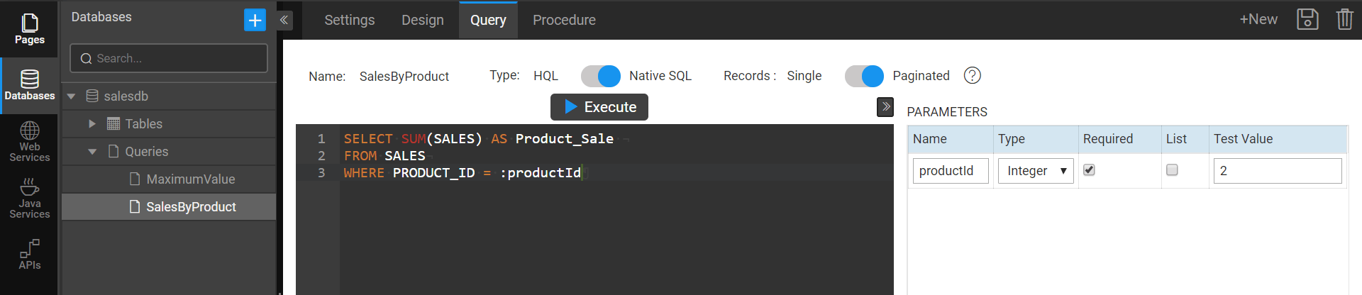Viewport: 1362px width, 295px height.
Task: Switch to the Design tab
Action: point(422,20)
